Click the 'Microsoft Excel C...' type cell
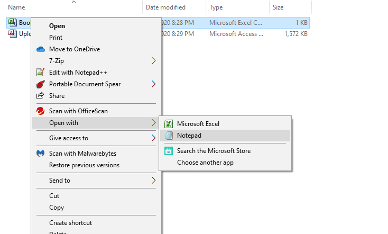 [x=236, y=23]
